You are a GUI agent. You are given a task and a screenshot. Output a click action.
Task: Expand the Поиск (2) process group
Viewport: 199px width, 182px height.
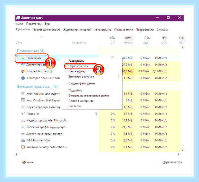[x=17, y=114]
